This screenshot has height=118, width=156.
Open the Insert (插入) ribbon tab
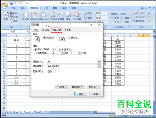pos(22,8)
